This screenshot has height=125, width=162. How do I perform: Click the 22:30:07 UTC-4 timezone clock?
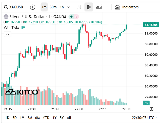tap(145, 118)
